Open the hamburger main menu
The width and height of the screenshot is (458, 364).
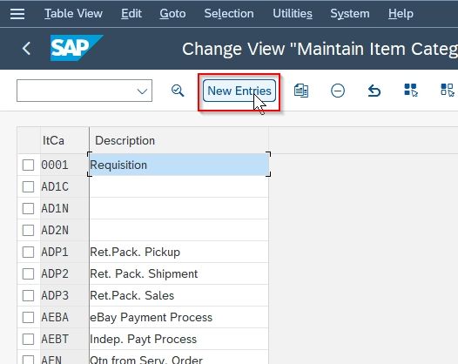point(17,14)
